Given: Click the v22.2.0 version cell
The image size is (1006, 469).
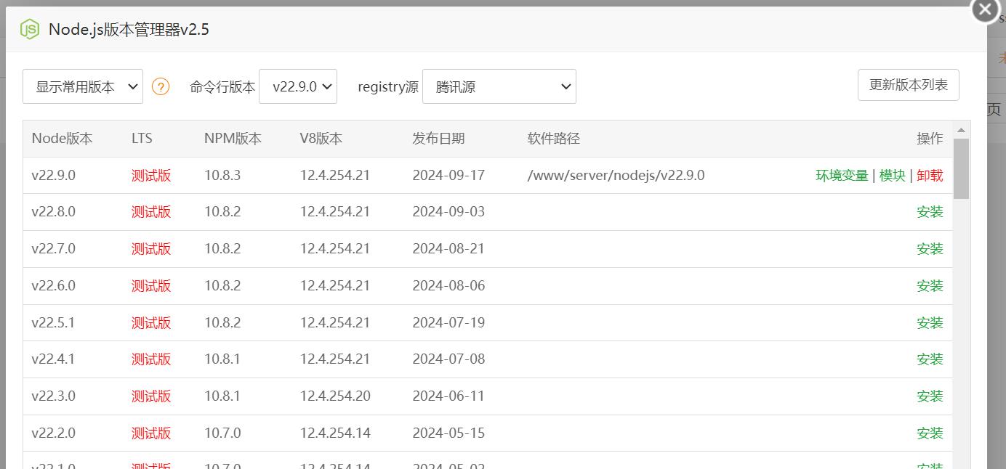Looking at the screenshot, I should [x=53, y=433].
